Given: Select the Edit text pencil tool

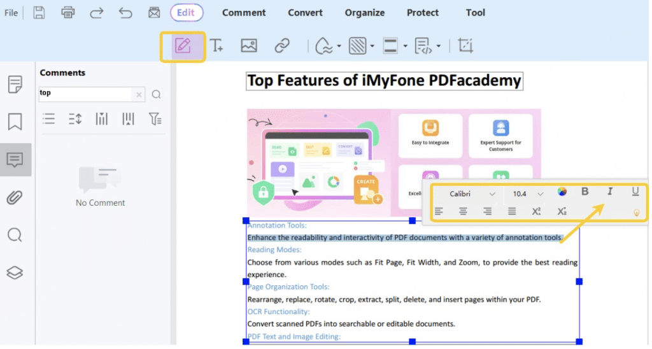Looking at the screenshot, I should click(183, 46).
